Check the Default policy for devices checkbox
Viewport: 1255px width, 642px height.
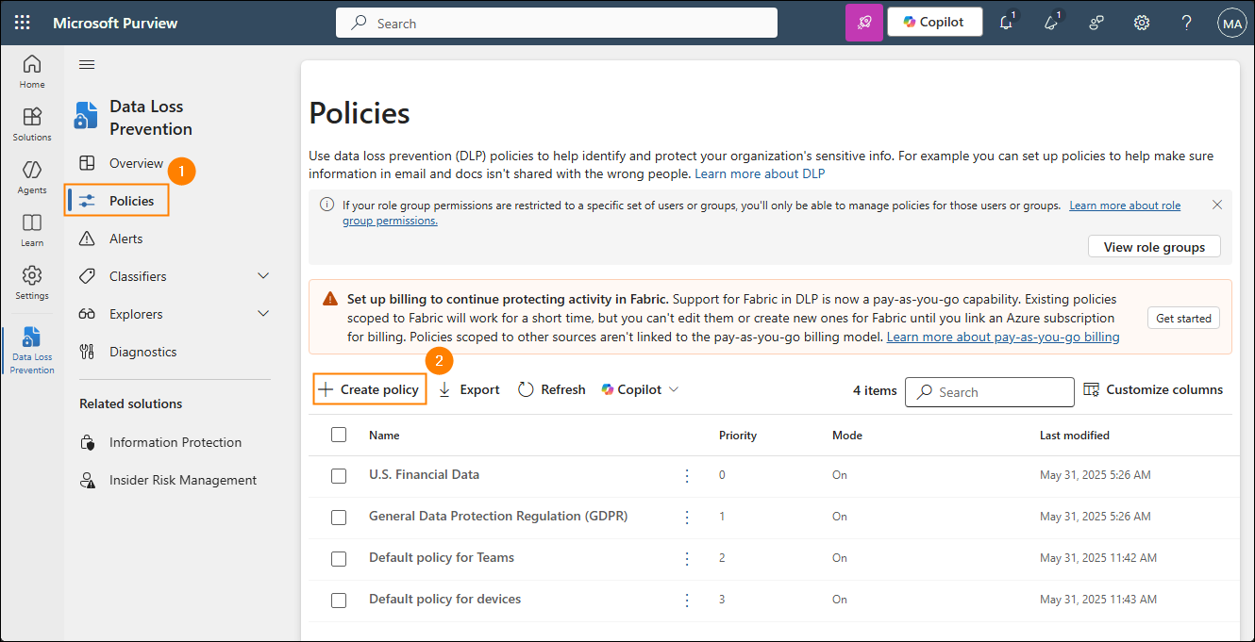[x=339, y=601]
